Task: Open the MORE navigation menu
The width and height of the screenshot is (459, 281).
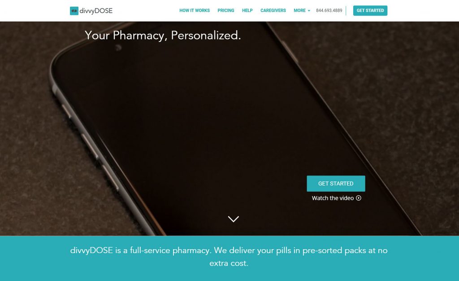Action: (302, 10)
